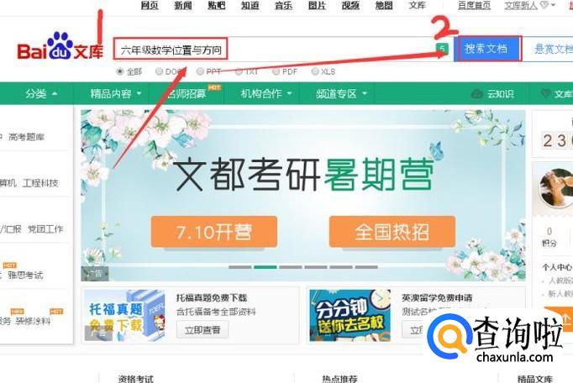Click 立即查看 under 托福真题免费下载

(202, 330)
